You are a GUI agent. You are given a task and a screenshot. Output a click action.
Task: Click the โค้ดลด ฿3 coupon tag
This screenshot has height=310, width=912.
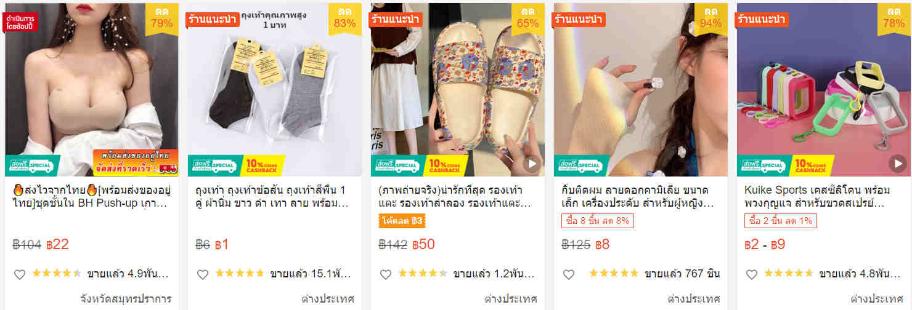tap(402, 221)
